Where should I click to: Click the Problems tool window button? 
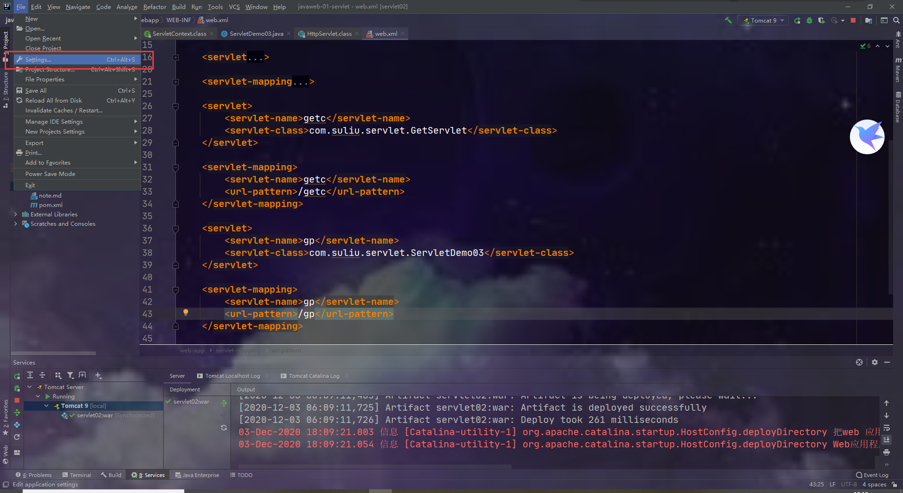coord(34,475)
